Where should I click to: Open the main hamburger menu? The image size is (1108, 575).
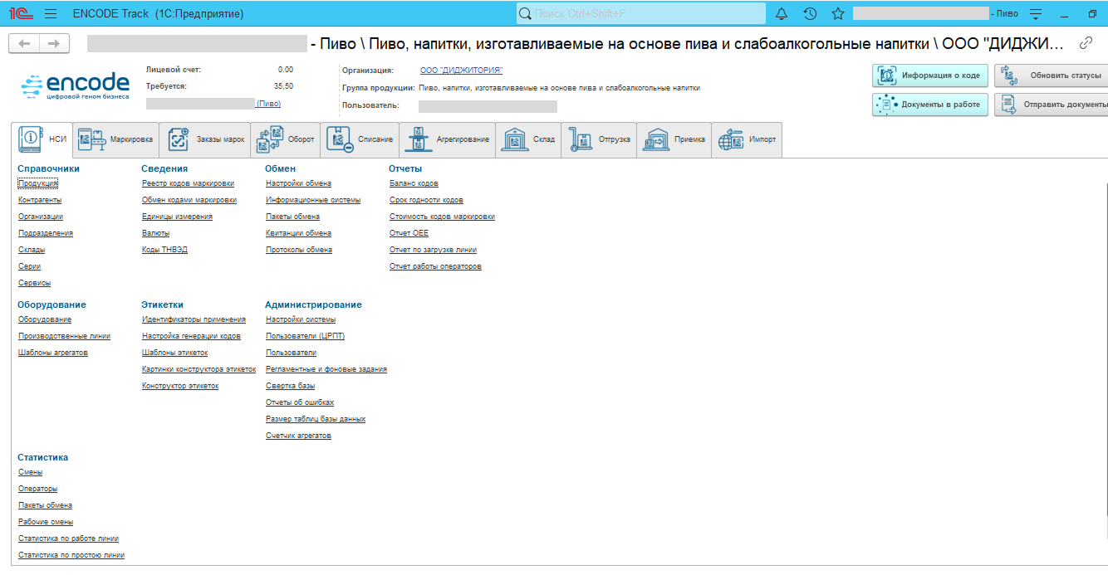[51, 13]
